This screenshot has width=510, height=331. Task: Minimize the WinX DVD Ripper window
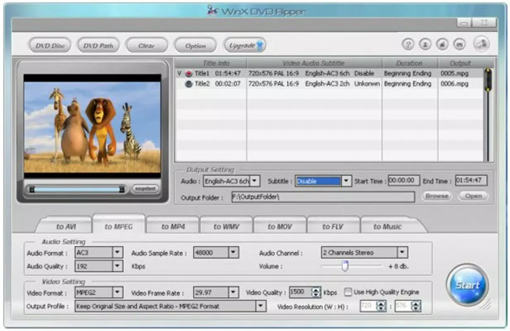(x=464, y=24)
